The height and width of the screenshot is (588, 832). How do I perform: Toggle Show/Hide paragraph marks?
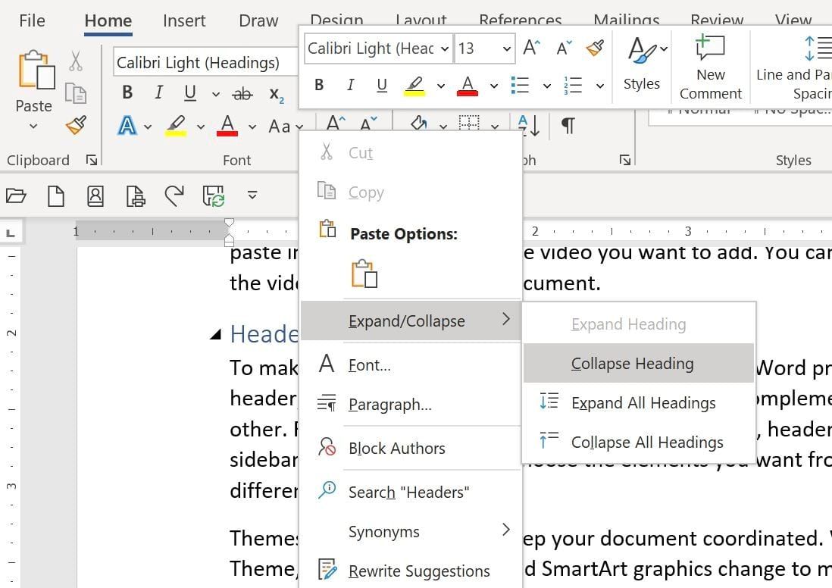point(568,125)
